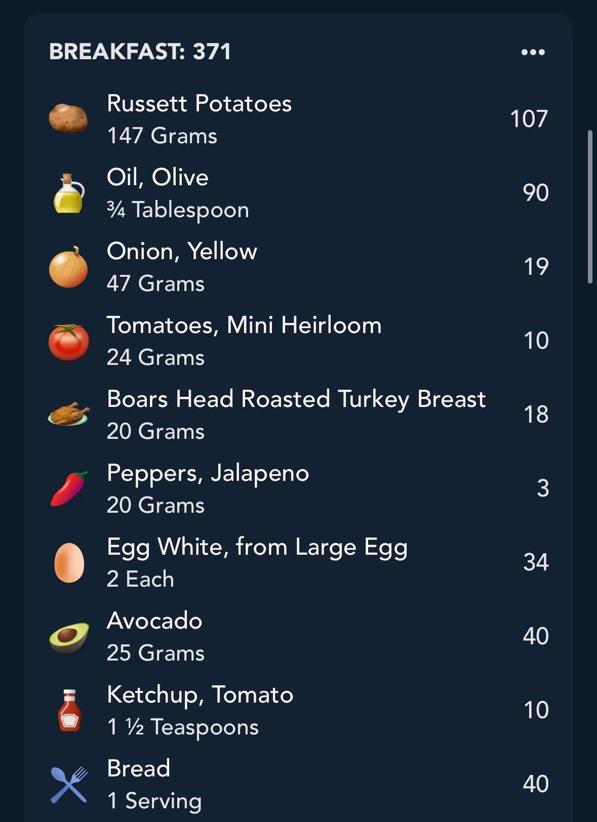Tap the avocado icon

(x=69, y=637)
